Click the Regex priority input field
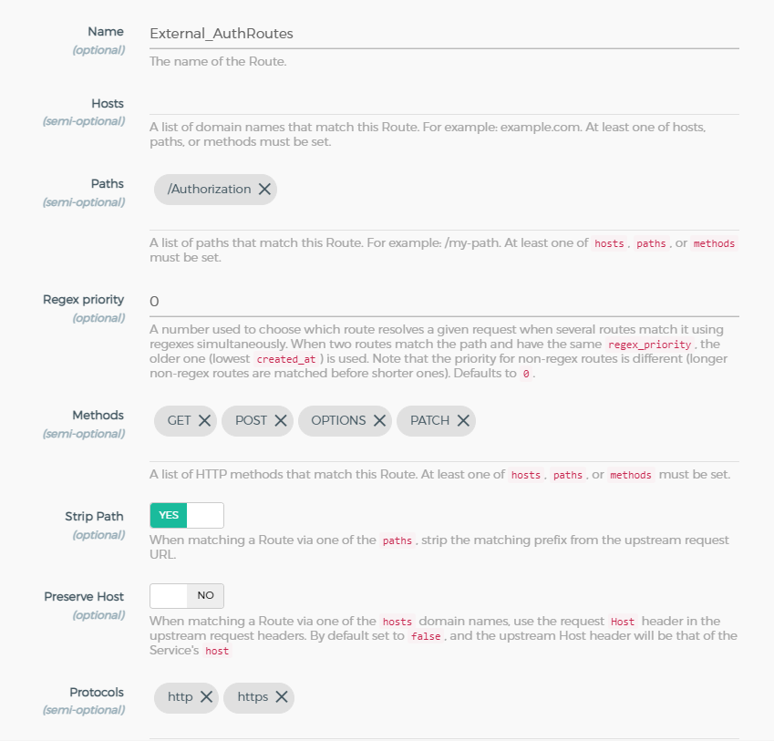The width and height of the screenshot is (774, 741). pyautogui.click(x=443, y=301)
